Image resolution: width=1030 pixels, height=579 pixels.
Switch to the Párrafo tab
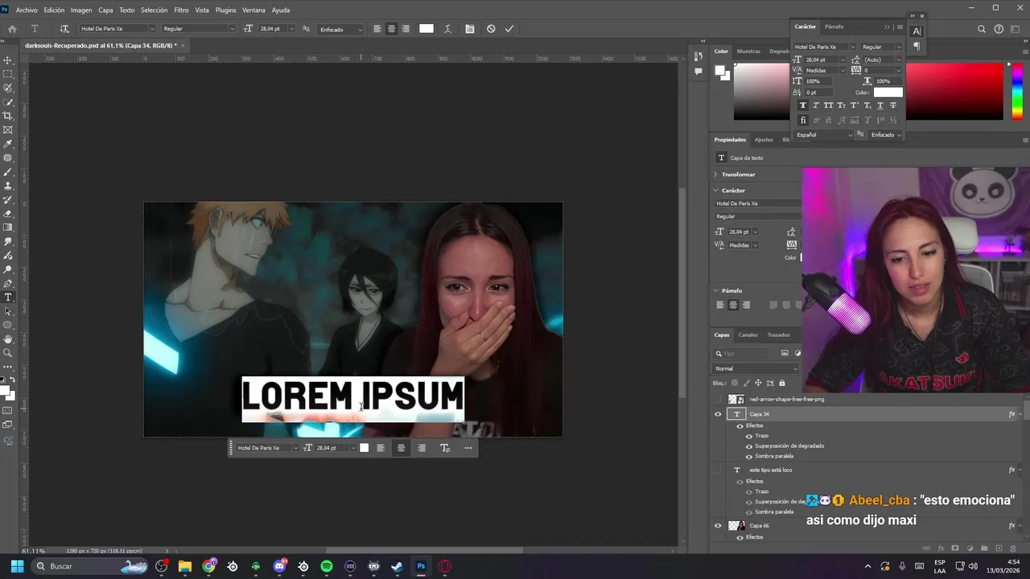(x=834, y=27)
